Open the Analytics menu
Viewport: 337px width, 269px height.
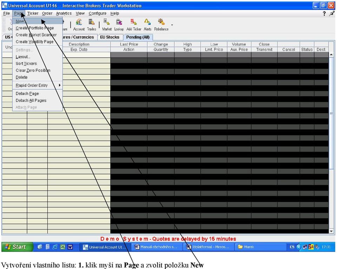64,13
